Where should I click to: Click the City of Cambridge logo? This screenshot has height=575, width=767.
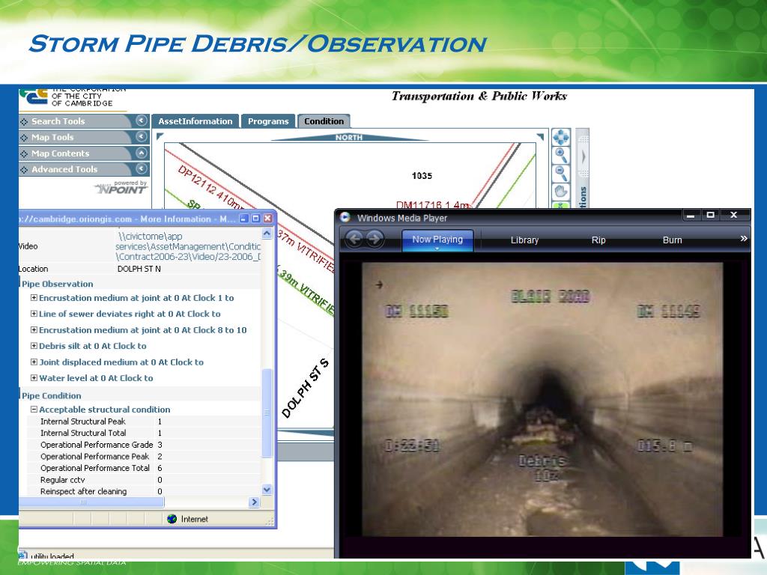pos(34,97)
